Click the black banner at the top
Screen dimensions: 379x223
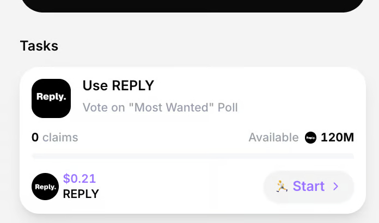pos(193,5)
